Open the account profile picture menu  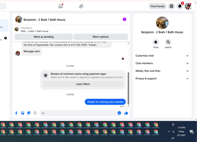(x=188, y=6)
